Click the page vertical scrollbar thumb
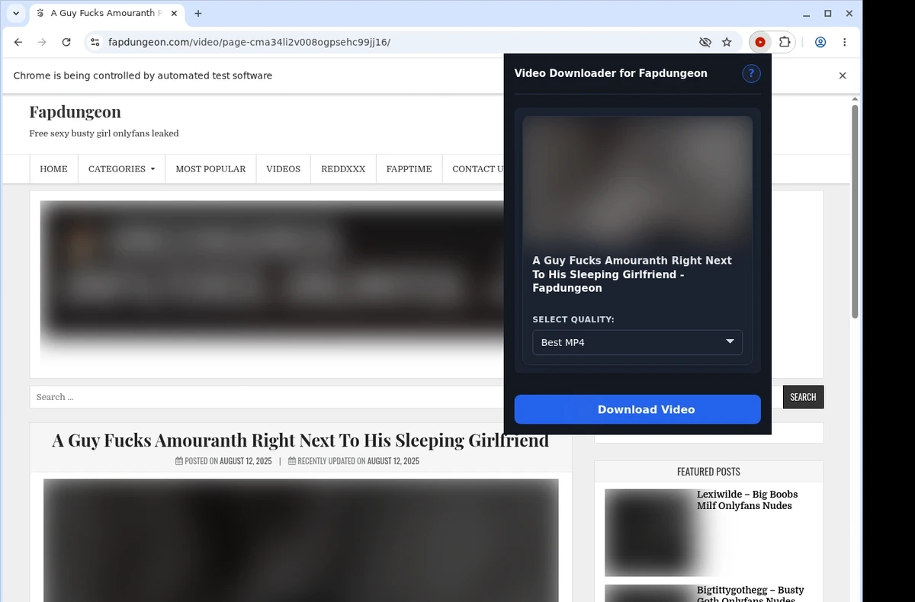The width and height of the screenshot is (915, 602). (855, 212)
